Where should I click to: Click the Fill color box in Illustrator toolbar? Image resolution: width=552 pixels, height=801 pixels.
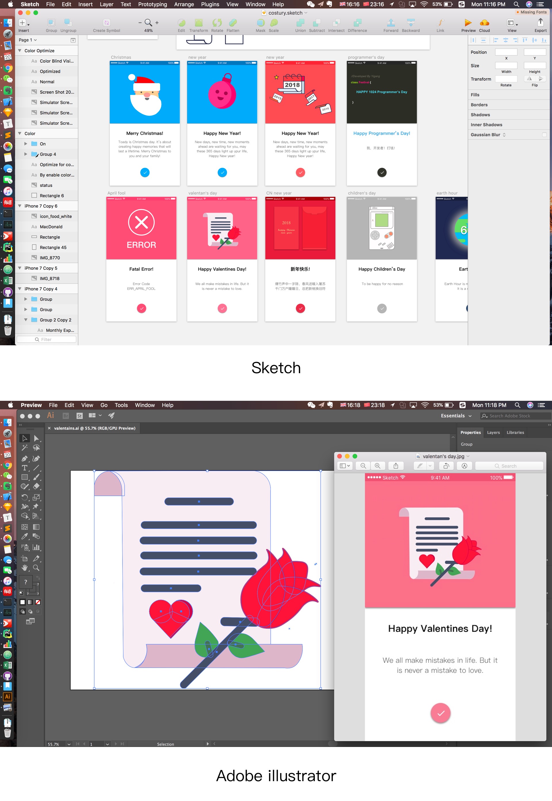(x=26, y=582)
